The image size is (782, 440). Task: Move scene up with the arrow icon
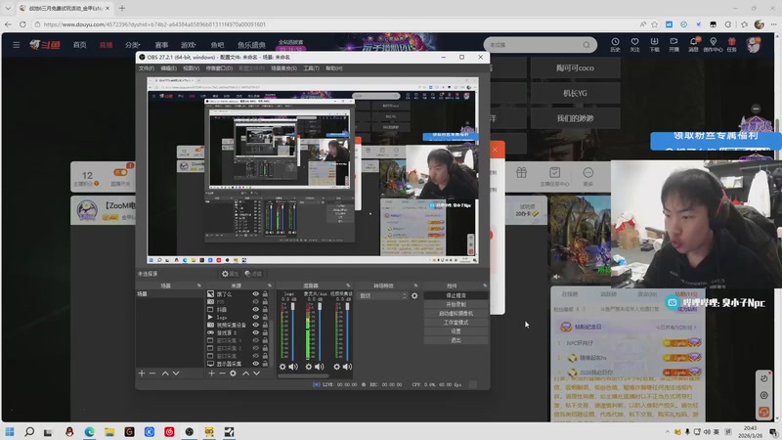click(165, 374)
